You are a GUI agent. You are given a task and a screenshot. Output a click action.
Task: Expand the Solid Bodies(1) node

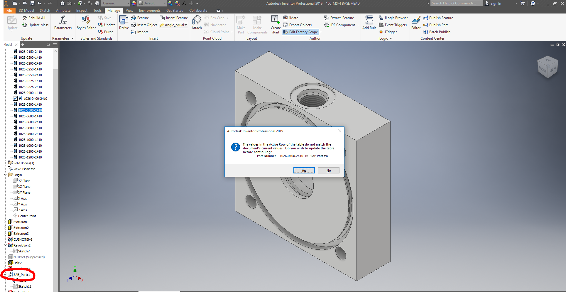tap(5, 163)
